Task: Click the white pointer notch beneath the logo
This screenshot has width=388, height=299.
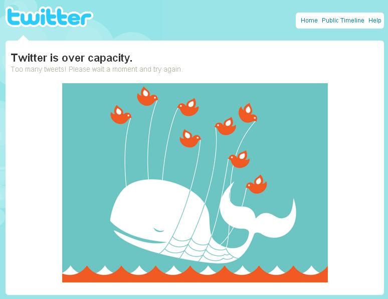Action: point(23,38)
